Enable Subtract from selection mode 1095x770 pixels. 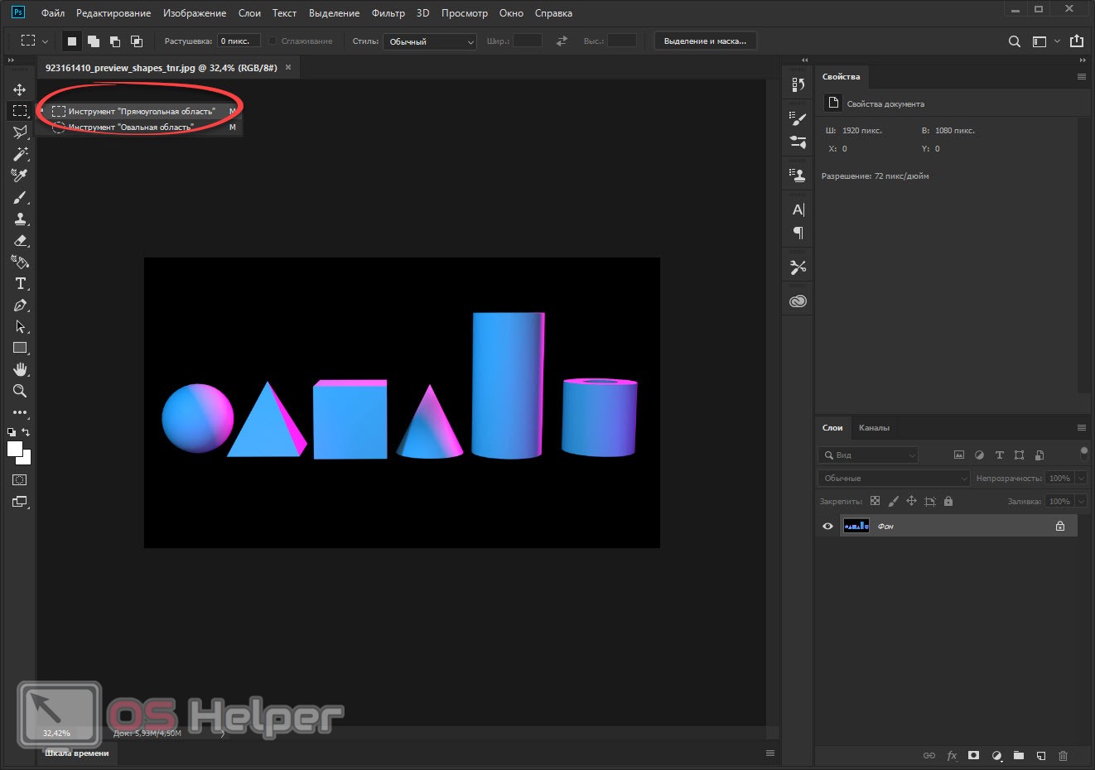[x=115, y=41]
